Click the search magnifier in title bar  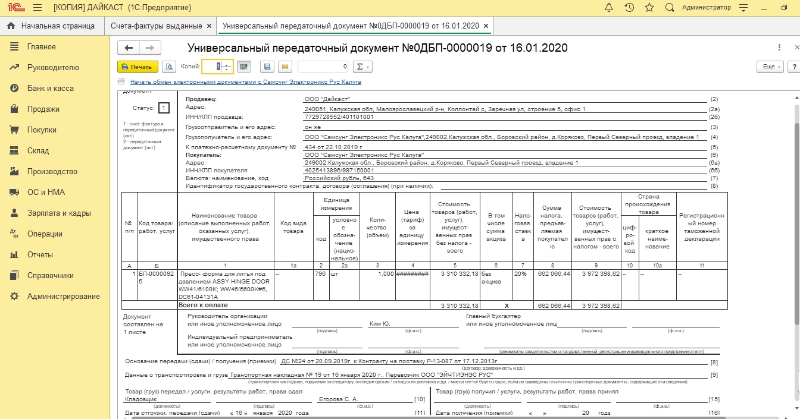click(670, 8)
